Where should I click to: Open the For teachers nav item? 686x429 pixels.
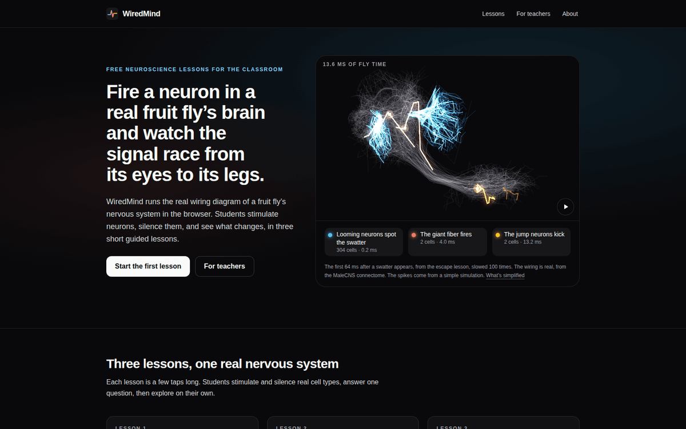[x=533, y=14]
